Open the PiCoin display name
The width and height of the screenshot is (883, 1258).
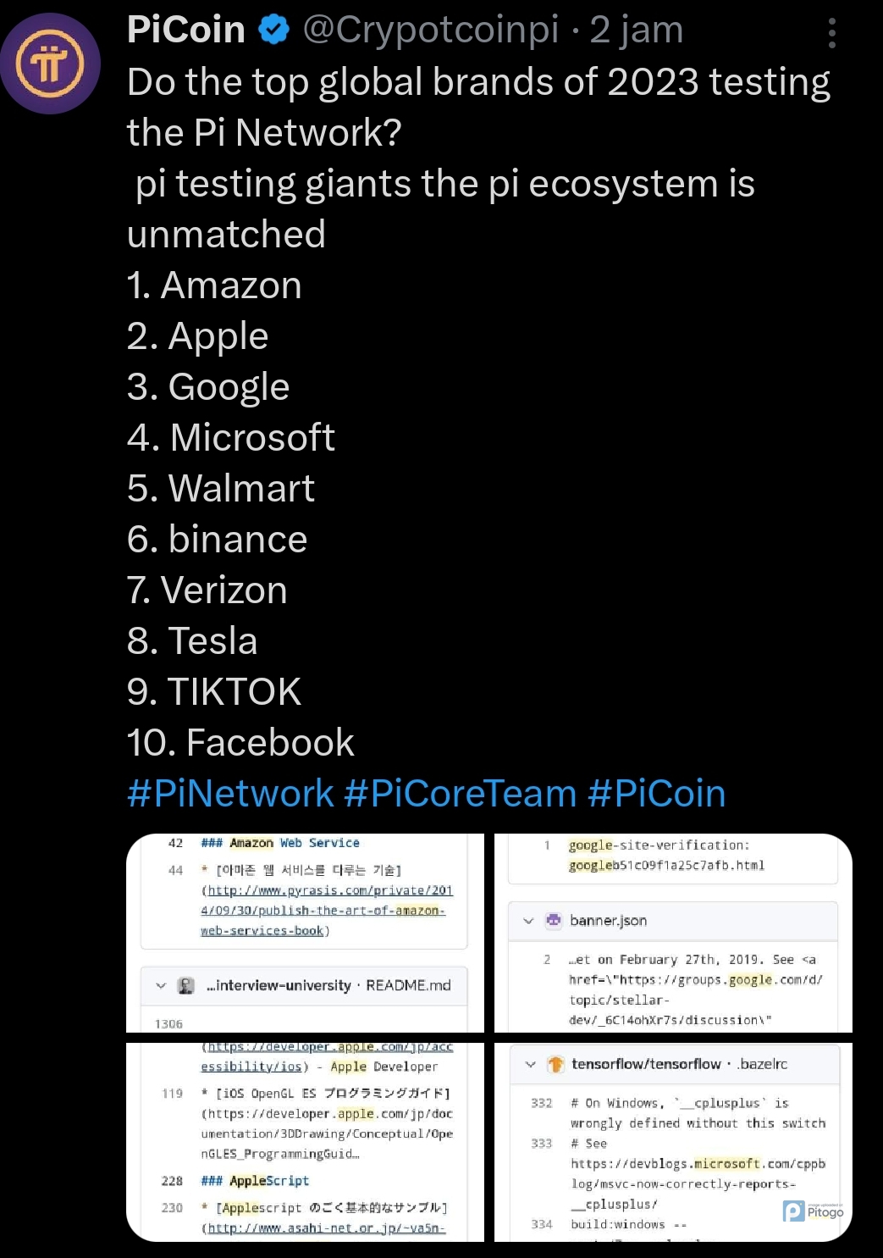tap(186, 30)
